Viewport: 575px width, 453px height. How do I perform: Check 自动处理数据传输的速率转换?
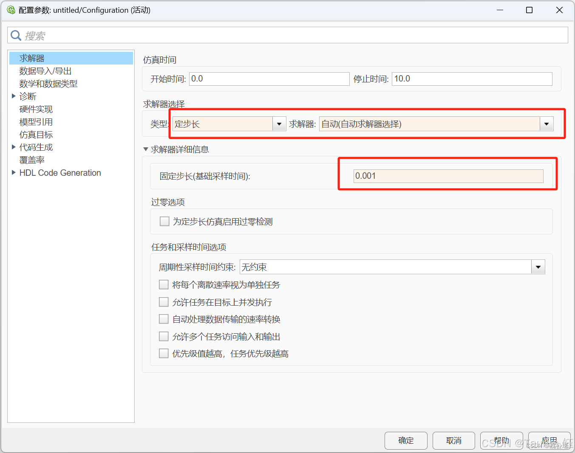click(164, 319)
